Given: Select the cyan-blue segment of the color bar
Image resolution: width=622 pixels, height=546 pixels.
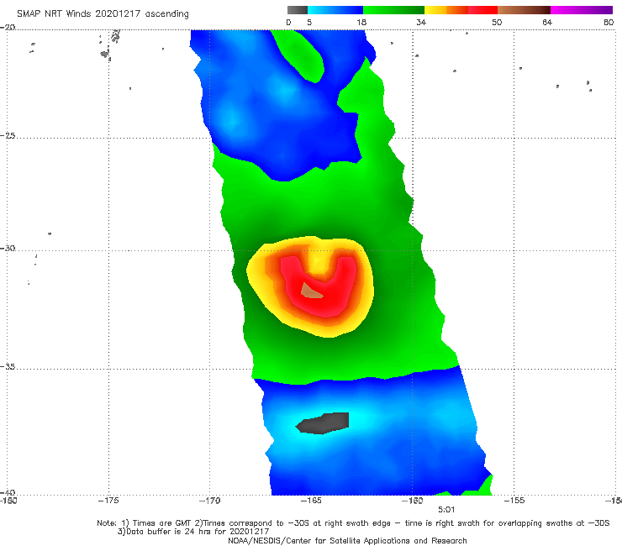Looking at the screenshot, I should (x=335, y=10).
